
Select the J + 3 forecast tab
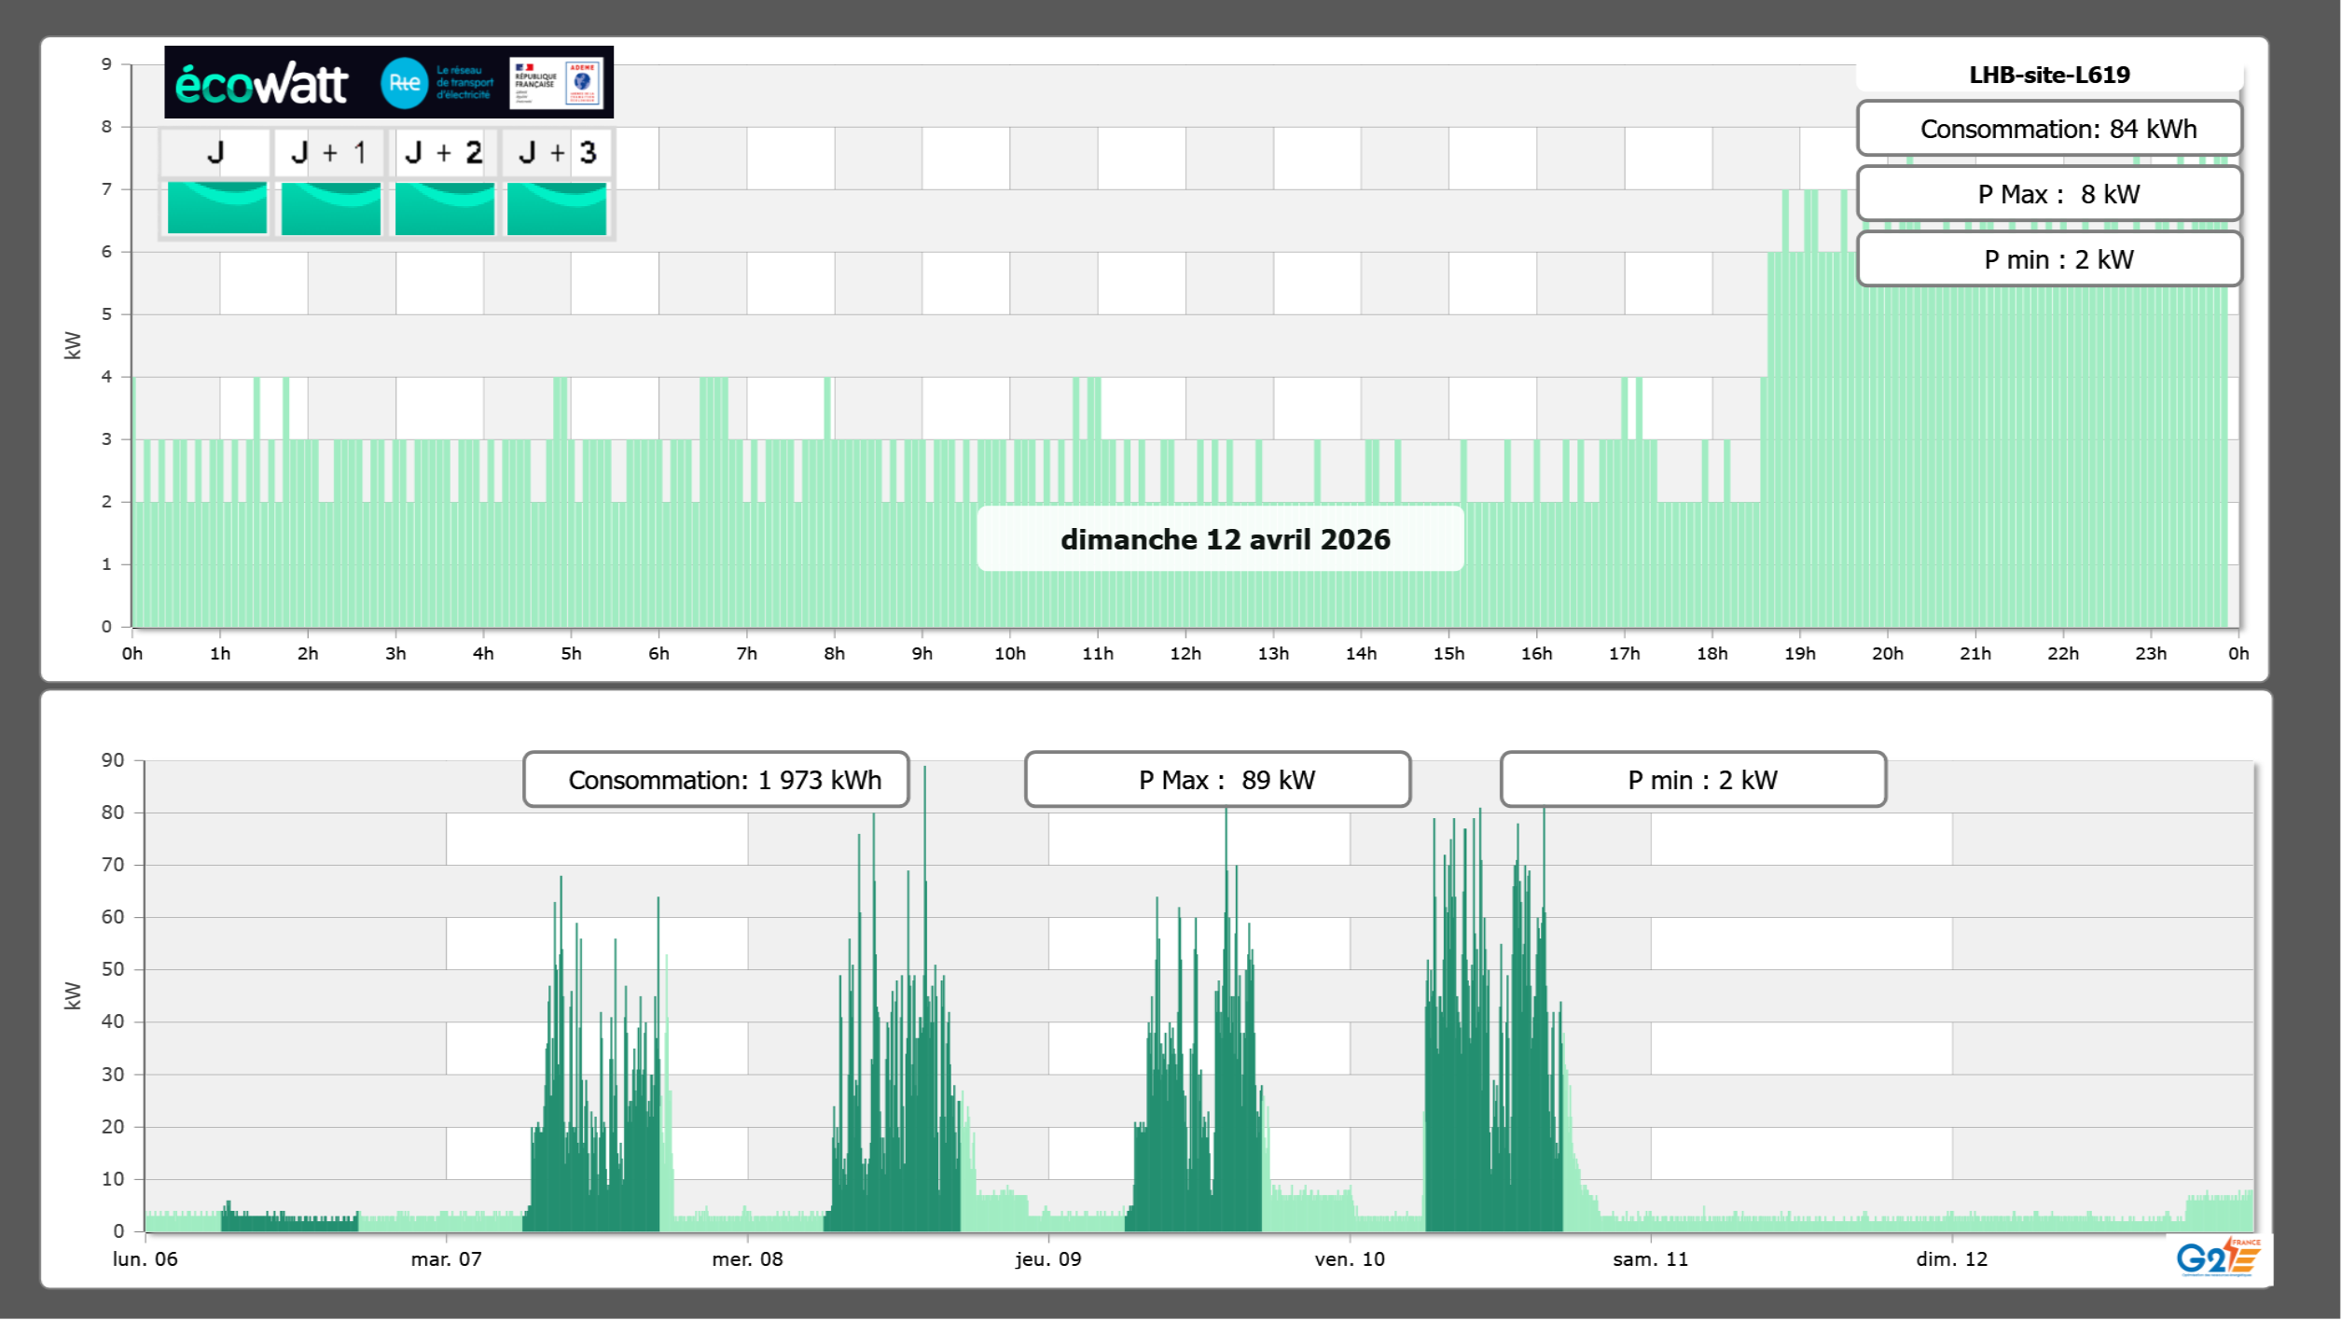557,152
